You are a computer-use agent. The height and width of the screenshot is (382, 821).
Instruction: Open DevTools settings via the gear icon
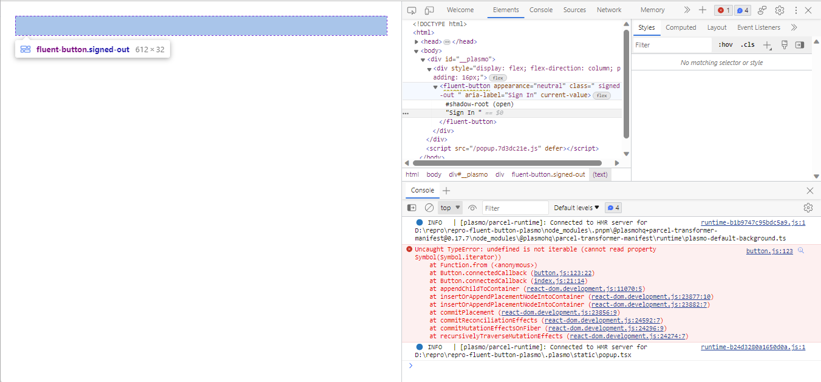[780, 10]
